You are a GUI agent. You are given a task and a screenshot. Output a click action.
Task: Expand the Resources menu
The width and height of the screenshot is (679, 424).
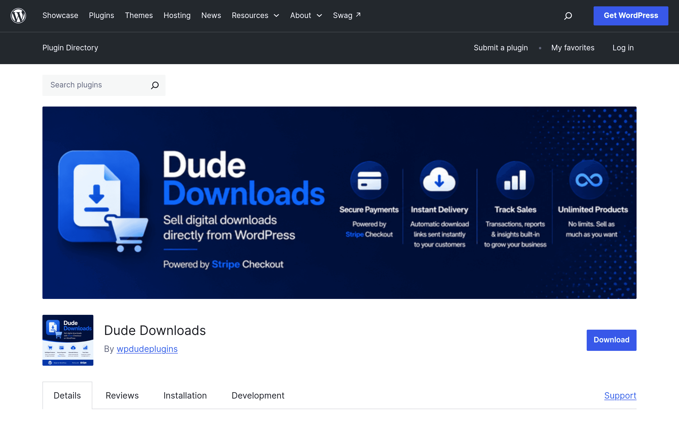click(x=255, y=16)
